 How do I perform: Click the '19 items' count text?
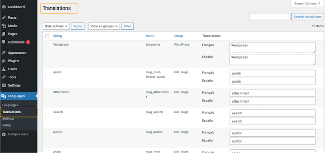[x=318, y=26]
